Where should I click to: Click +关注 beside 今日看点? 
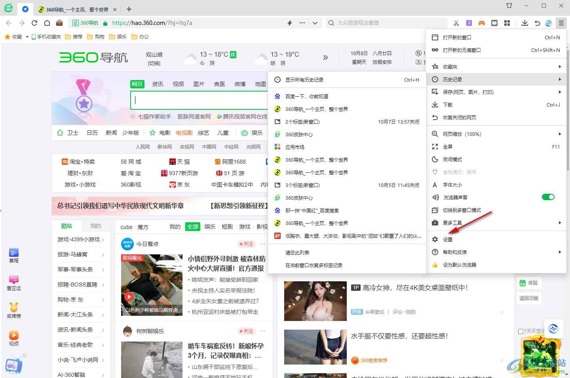246,244
